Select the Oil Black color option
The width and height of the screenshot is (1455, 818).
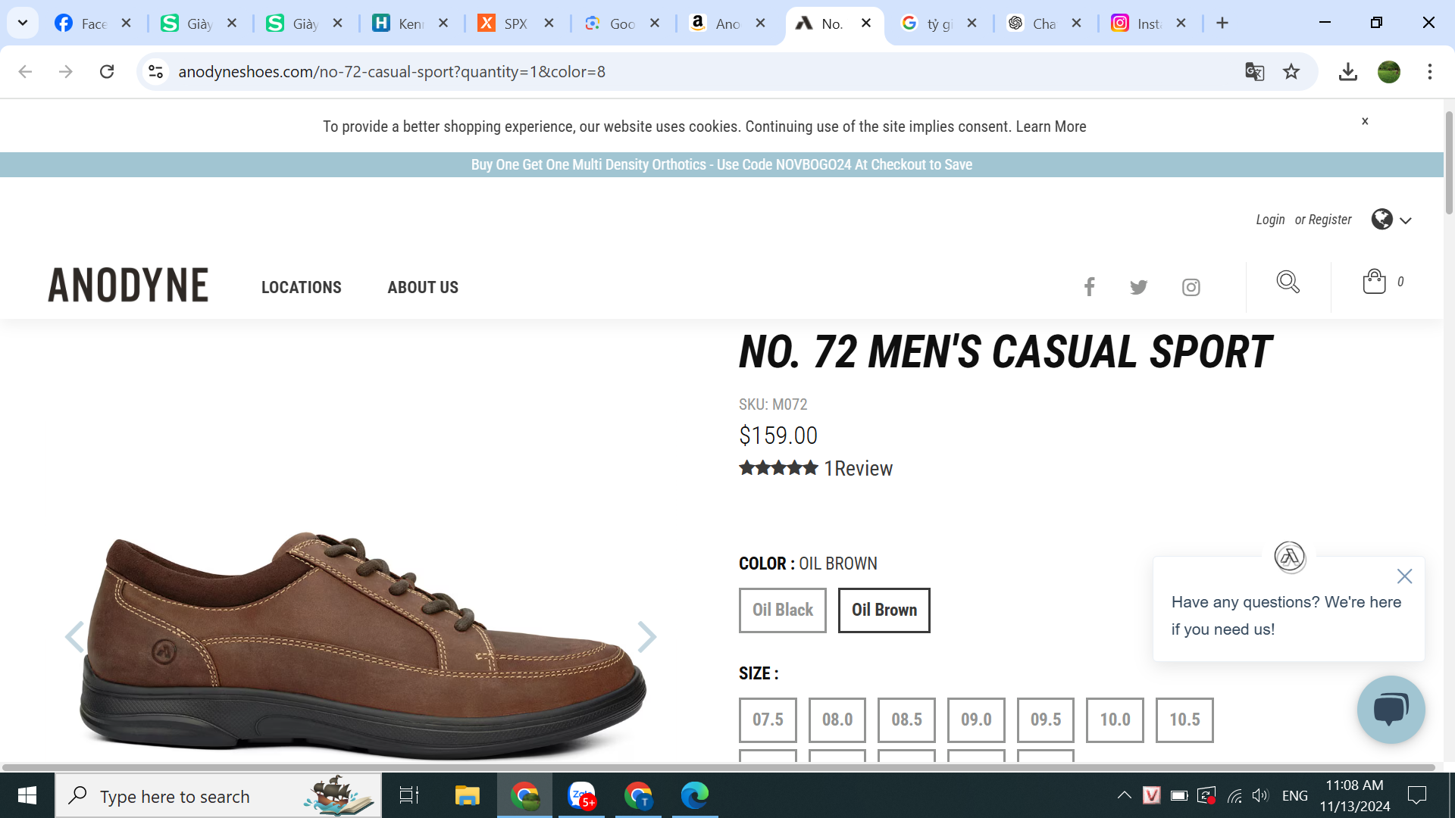(782, 610)
